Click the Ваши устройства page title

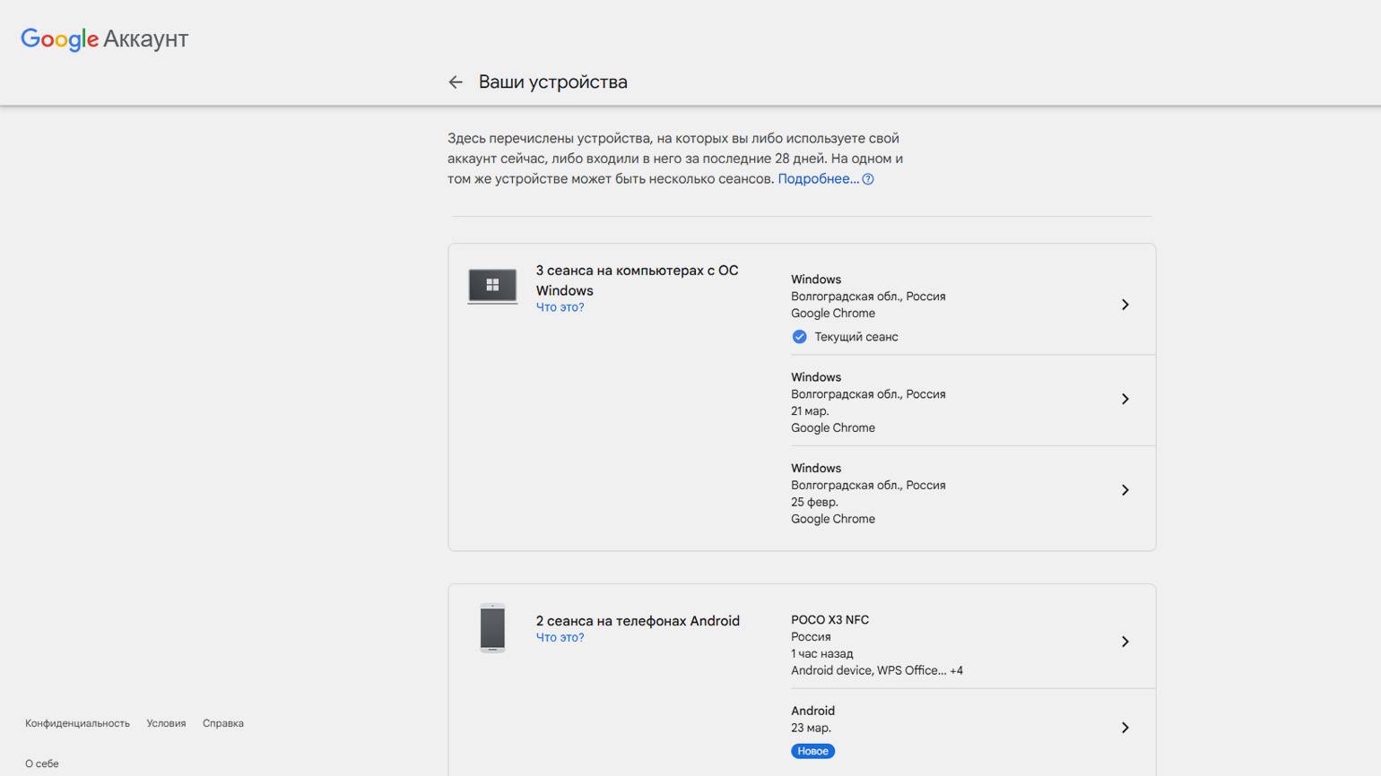pos(553,82)
